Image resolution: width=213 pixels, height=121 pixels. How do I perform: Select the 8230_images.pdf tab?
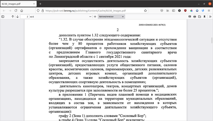[x=18, y=4]
